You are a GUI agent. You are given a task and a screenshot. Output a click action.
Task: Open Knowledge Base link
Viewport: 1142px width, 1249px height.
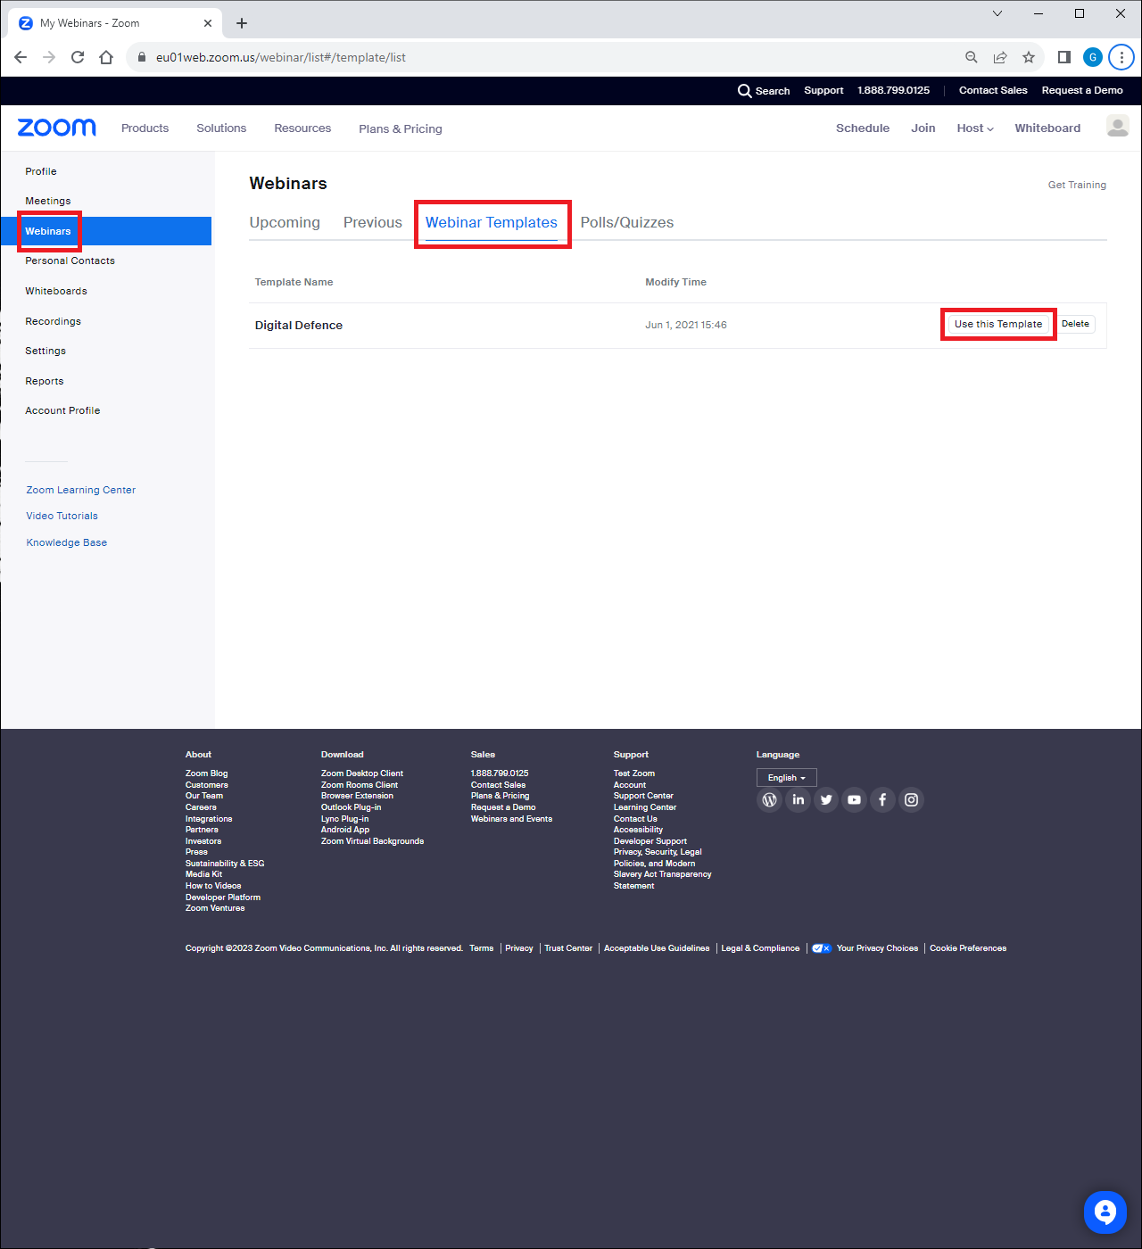(x=67, y=542)
